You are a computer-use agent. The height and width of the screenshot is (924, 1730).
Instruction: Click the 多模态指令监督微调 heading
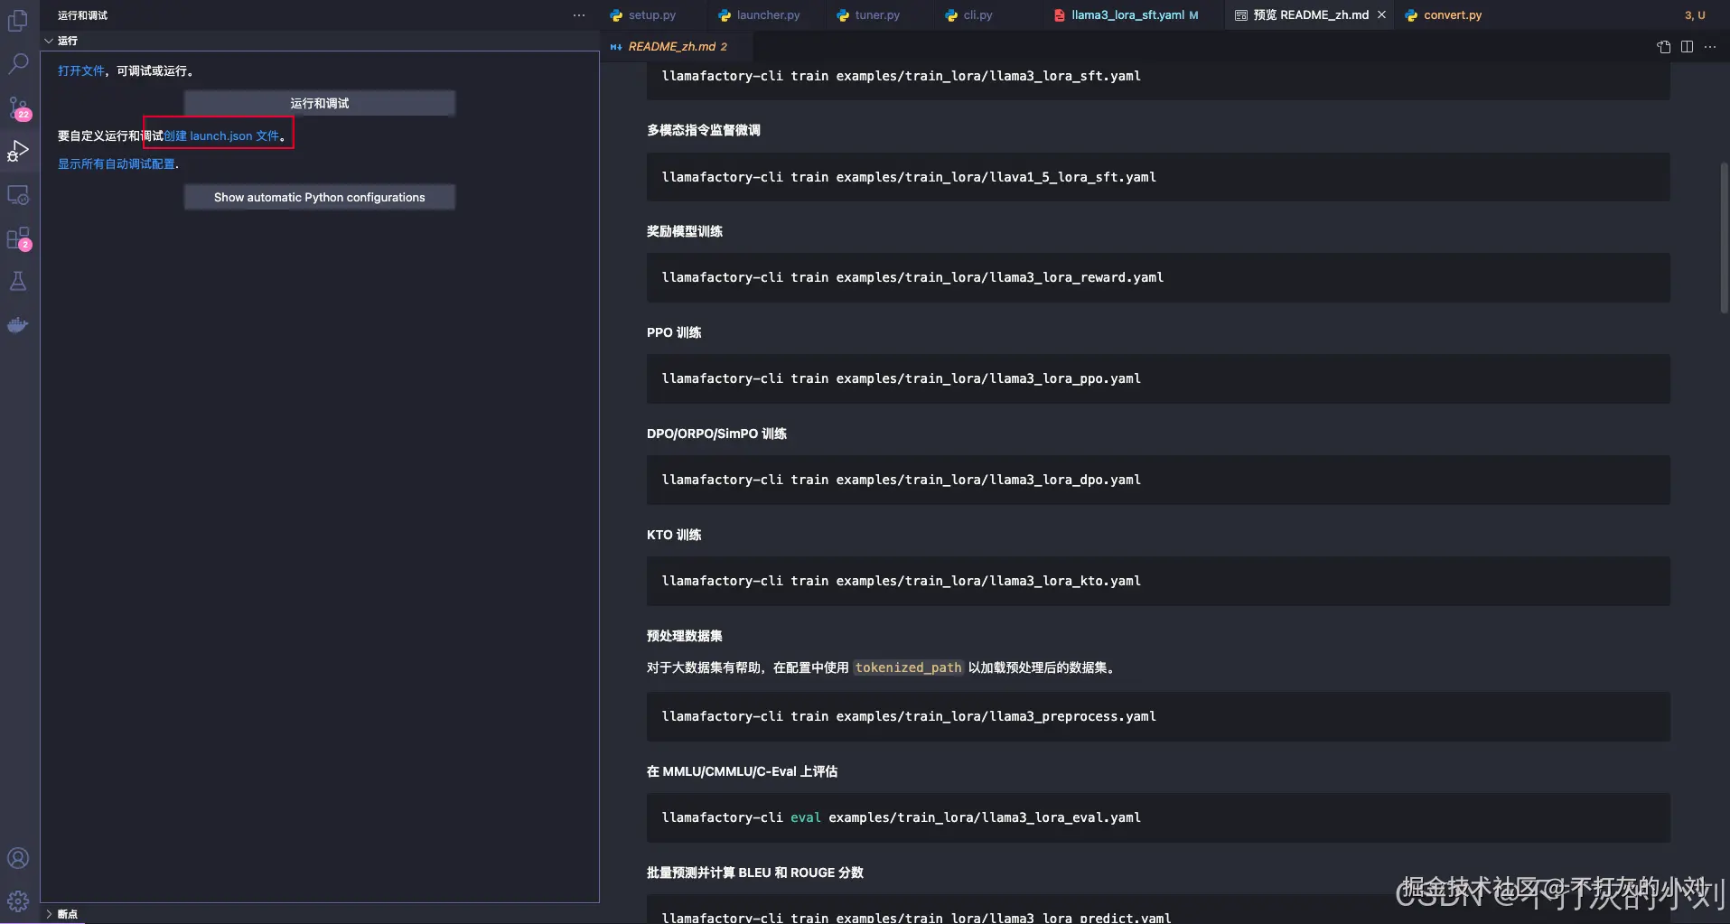click(x=704, y=130)
